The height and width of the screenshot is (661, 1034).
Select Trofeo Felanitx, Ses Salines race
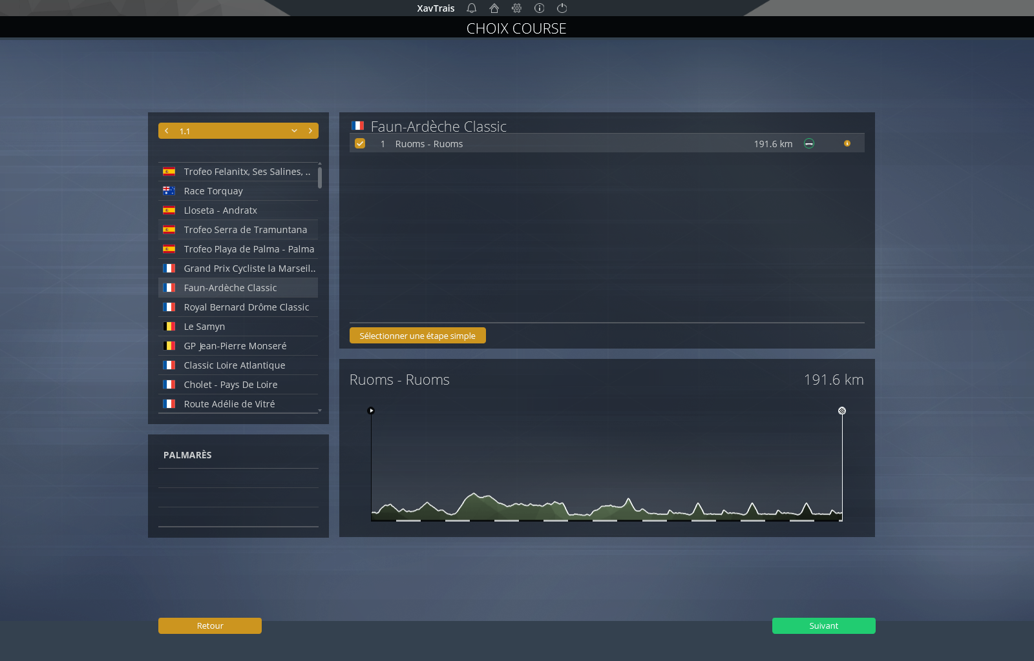(x=238, y=172)
